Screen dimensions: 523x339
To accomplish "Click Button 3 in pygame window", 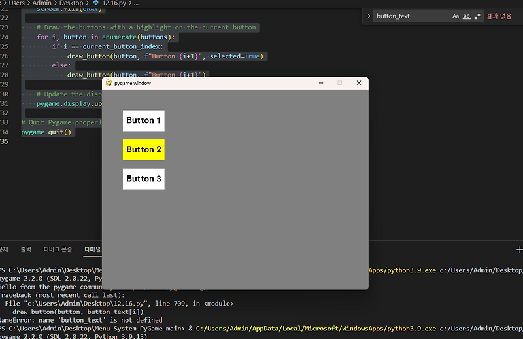I will 143,179.
